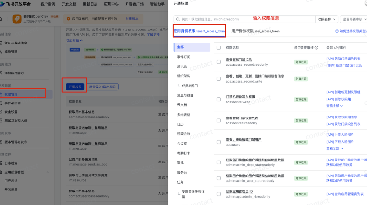Click the blue 开通权限 button
This screenshot has height=205, width=367.
point(75,87)
